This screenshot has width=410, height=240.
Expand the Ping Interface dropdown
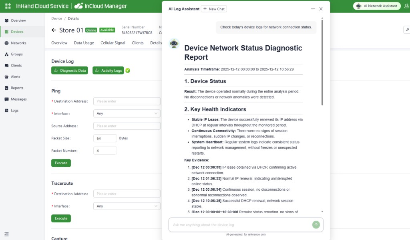(127, 113)
